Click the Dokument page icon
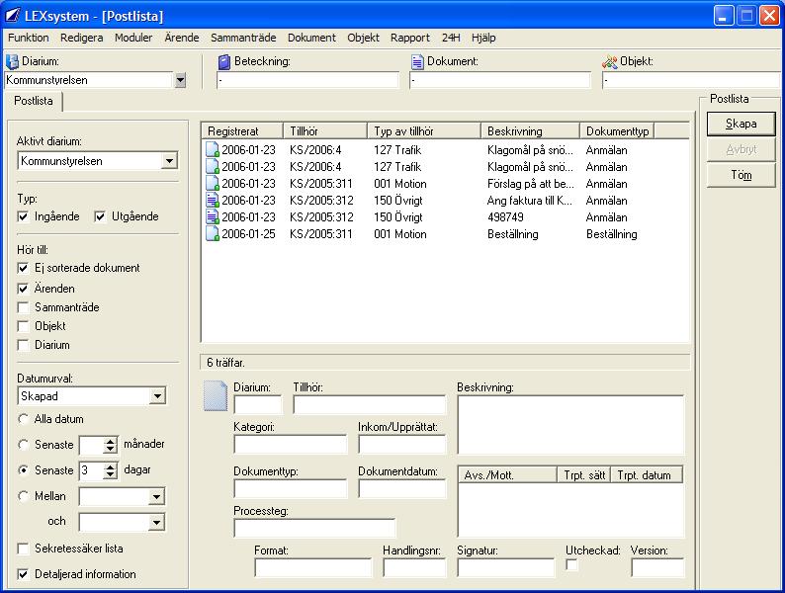Viewport: 785px width, 593px height. (417, 61)
